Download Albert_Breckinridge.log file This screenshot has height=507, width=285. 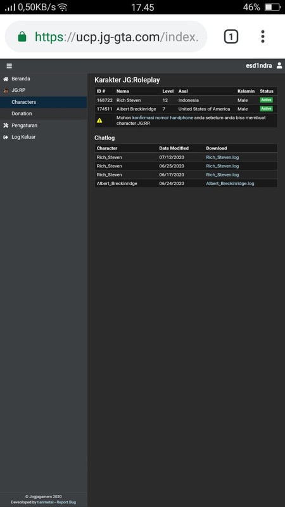coord(230,184)
